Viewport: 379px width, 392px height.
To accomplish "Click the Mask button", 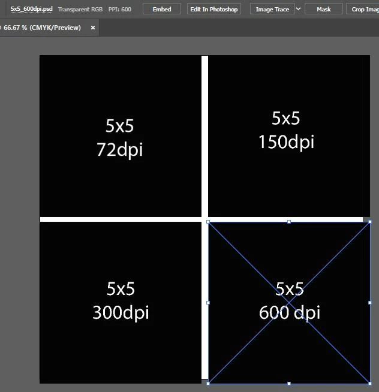I will point(323,9).
